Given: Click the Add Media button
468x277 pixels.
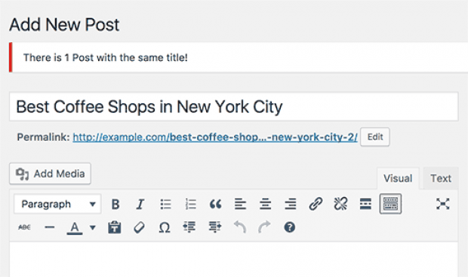Looking at the screenshot, I should [x=50, y=173].
